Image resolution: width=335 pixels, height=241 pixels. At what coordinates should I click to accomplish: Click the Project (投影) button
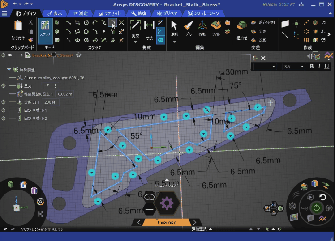tap(259, 40)
